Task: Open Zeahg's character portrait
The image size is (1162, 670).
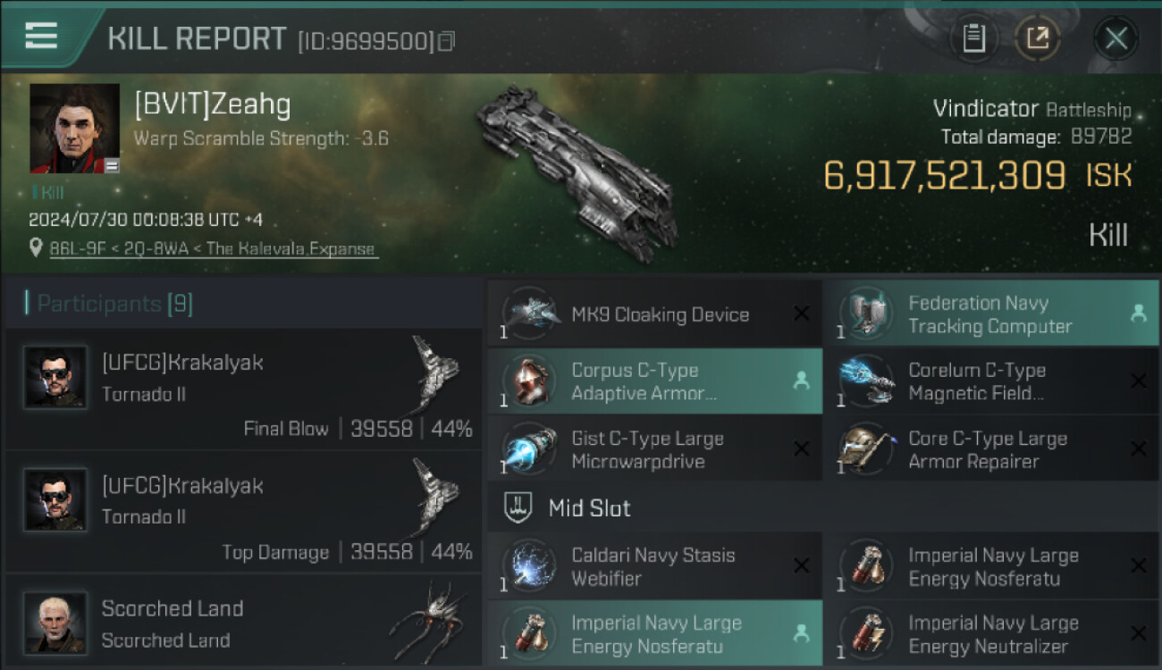Action: [74, 128]
